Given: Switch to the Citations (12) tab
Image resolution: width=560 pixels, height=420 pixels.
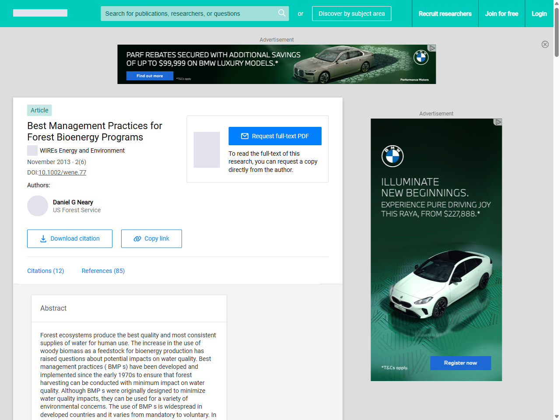Looking at the screenshot, I should (45, 271).
